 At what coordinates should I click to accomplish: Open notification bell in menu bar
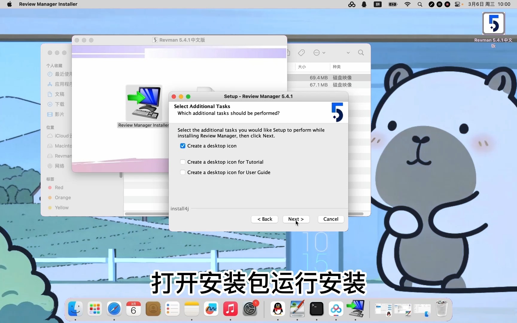(364, 4)
